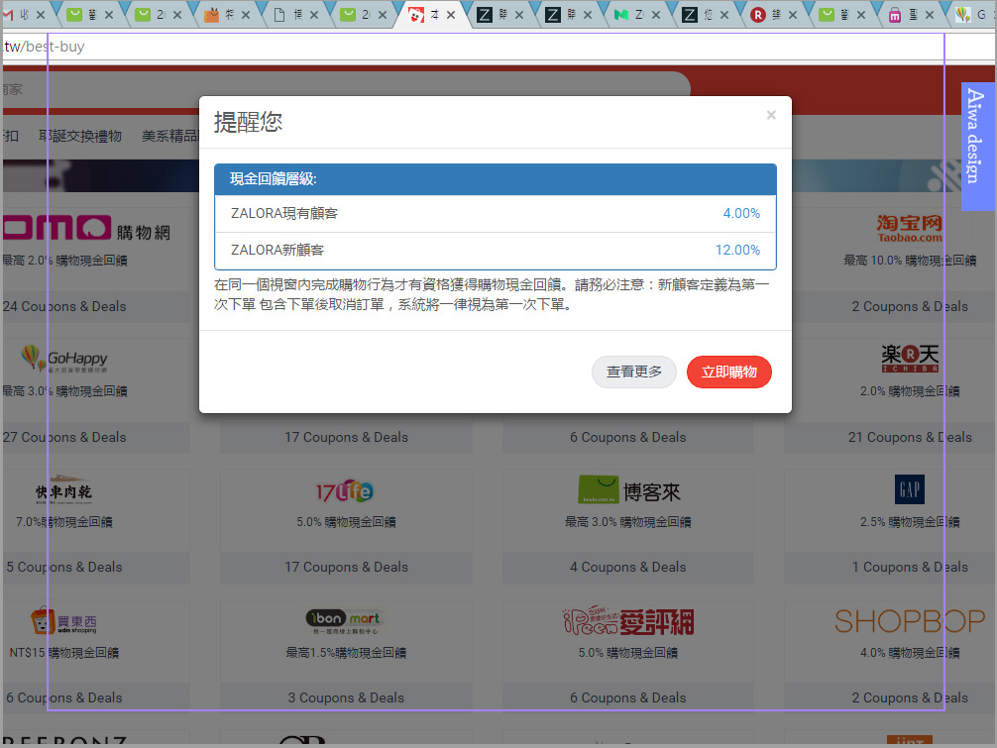Select the ZALORA新顧客 row

(x=496, y=251)
